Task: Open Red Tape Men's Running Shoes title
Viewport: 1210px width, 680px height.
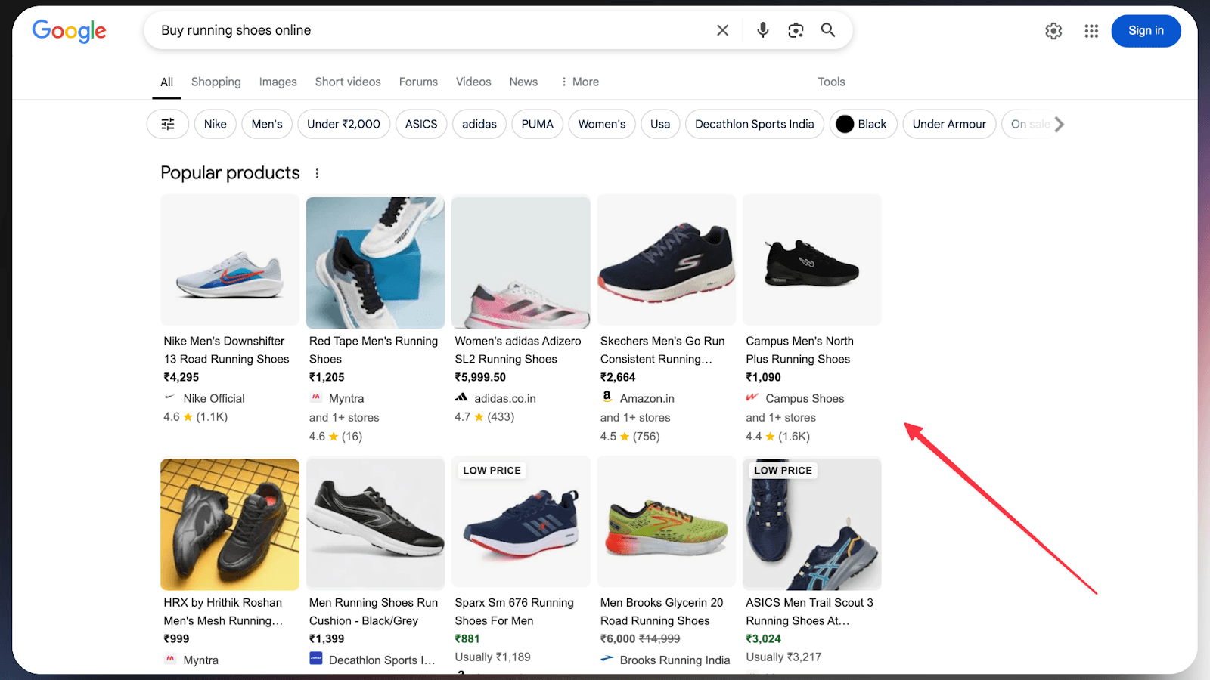Action: click(x=374, y=350)
